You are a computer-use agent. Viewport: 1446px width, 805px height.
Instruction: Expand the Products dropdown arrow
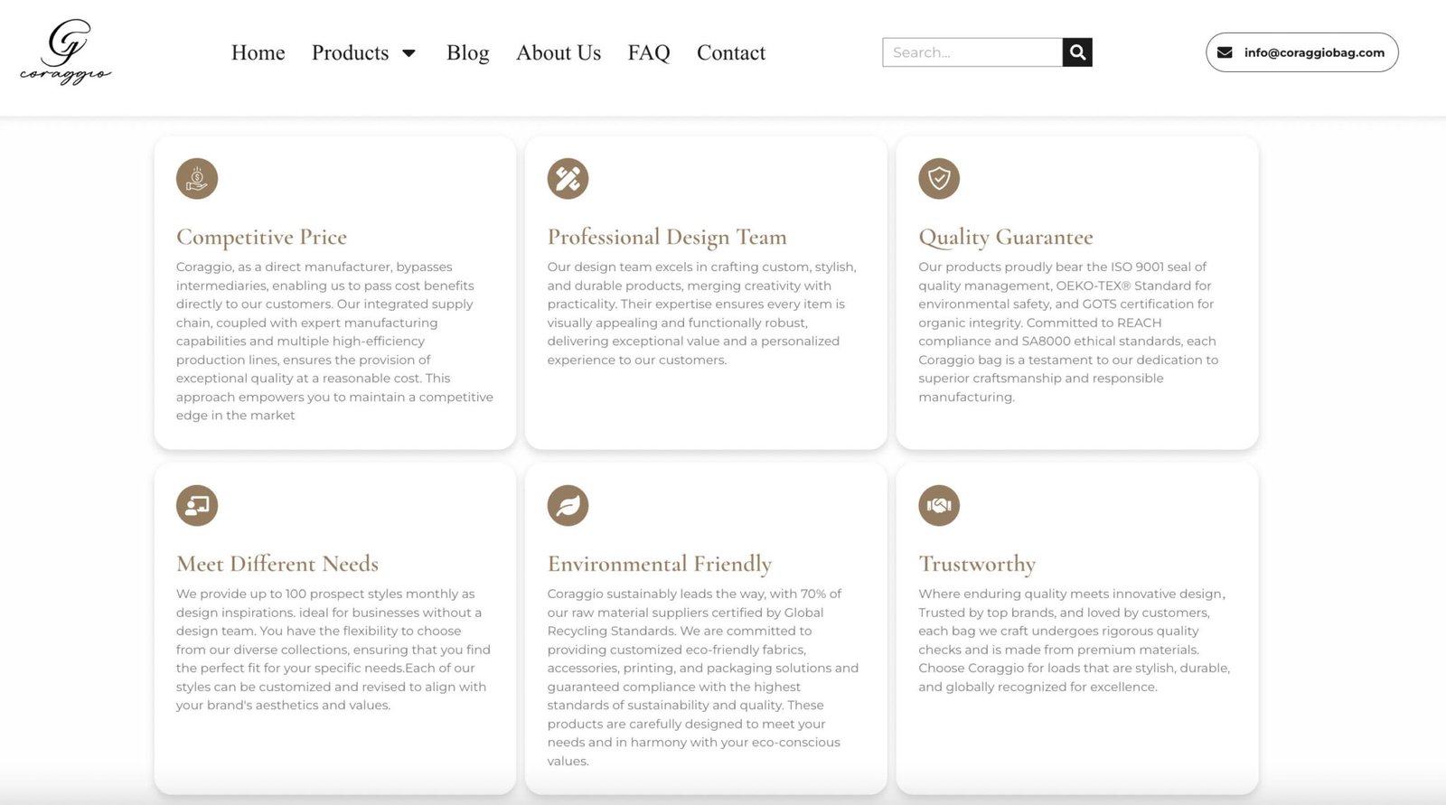tap(408, 53)
